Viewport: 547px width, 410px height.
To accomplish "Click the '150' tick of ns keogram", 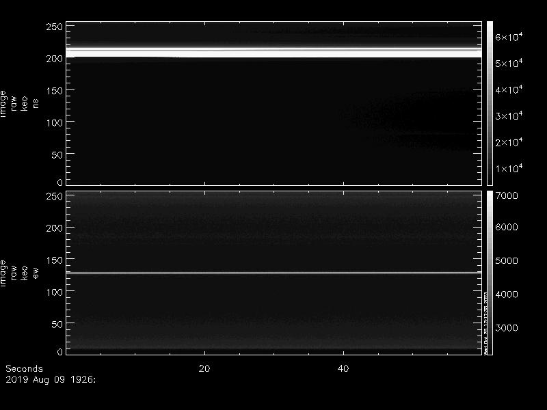I will point(55,91).
